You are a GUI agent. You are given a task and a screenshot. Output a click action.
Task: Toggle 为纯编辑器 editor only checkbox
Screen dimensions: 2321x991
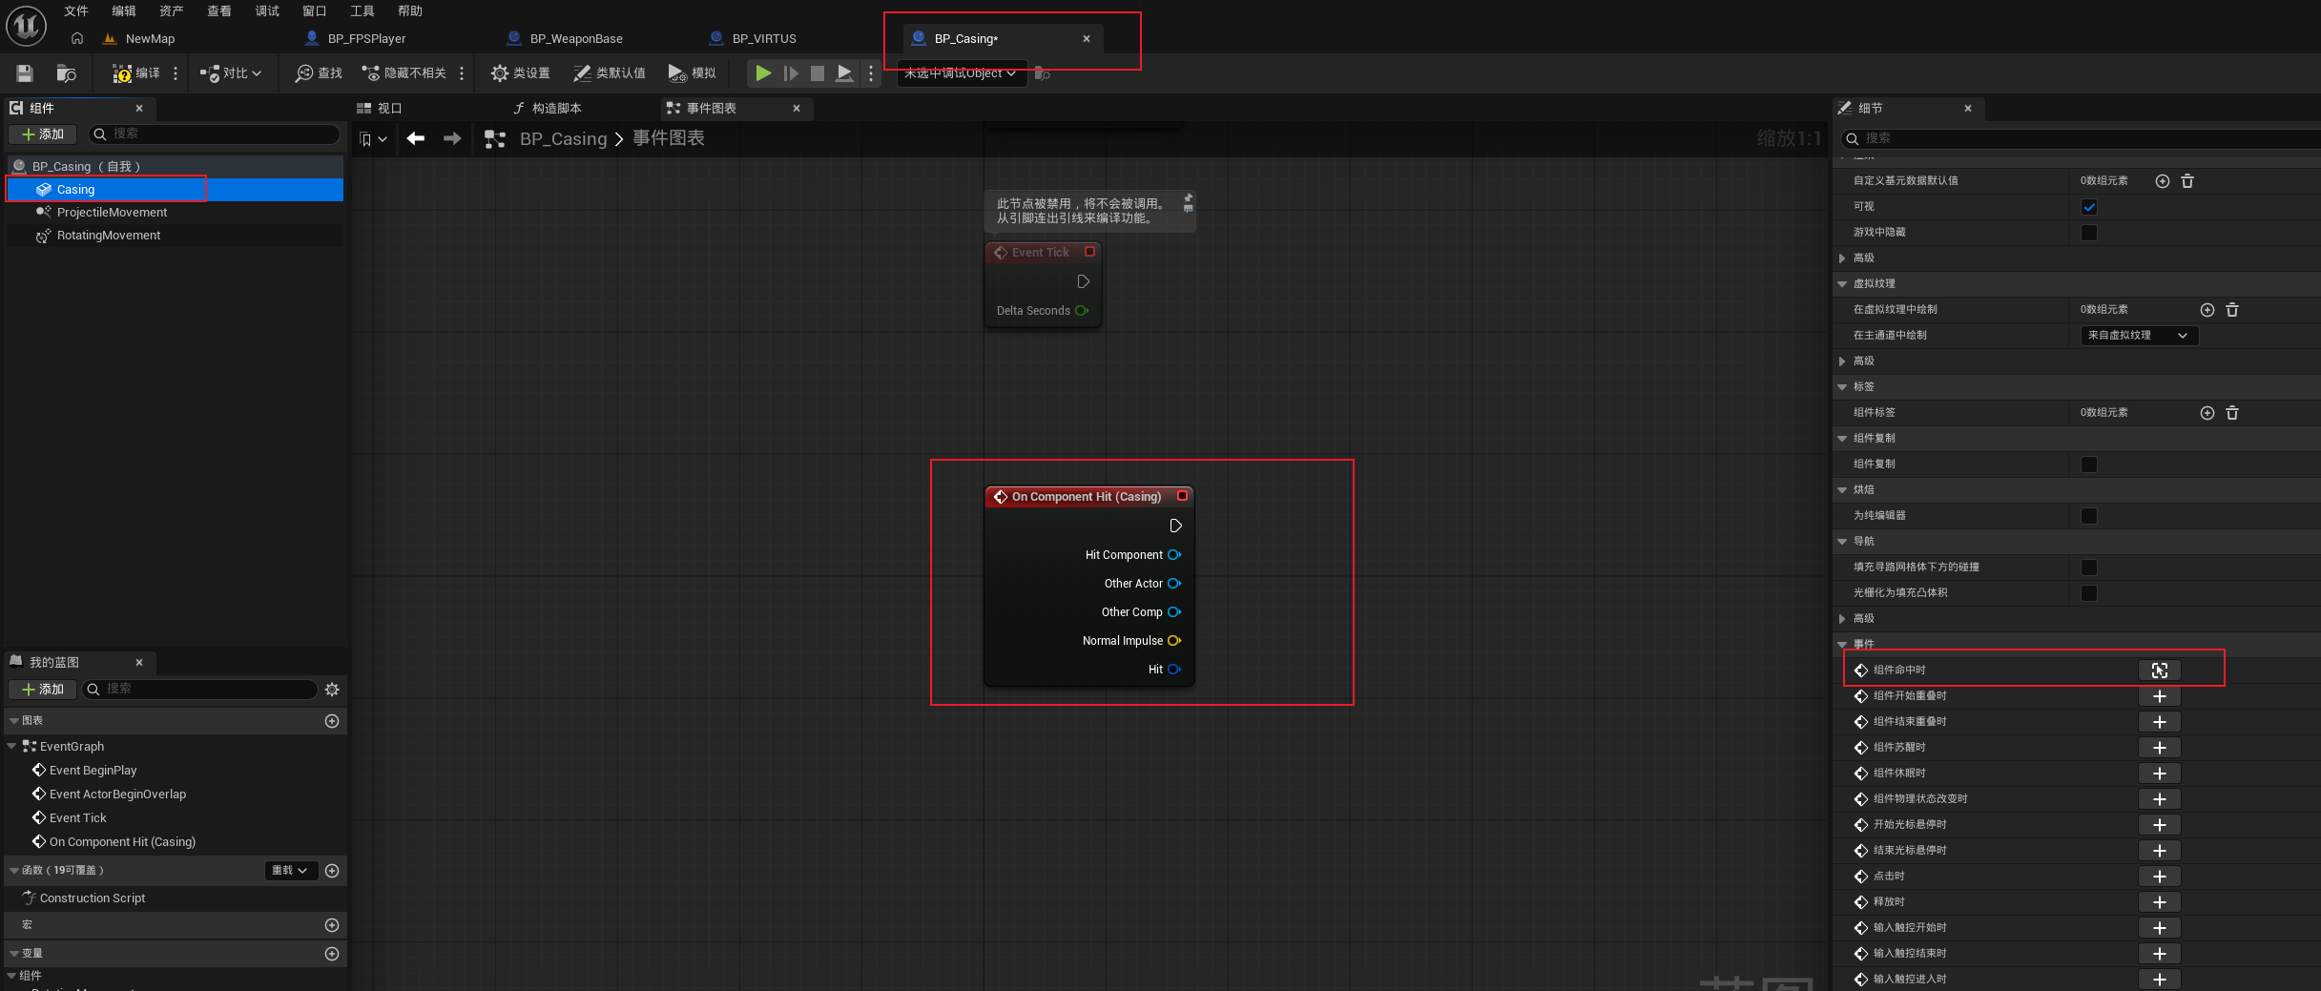click(x=2089, y=516)
